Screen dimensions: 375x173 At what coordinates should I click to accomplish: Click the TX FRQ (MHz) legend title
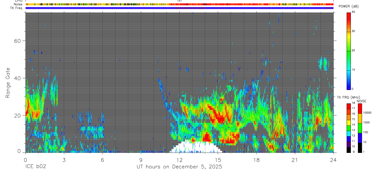coord(349,97)
